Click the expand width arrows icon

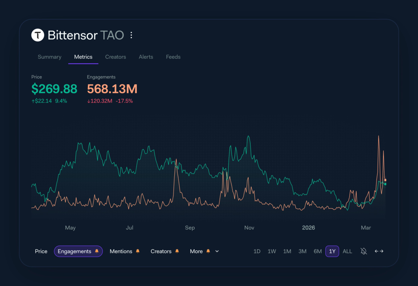(x=379, y=251)
